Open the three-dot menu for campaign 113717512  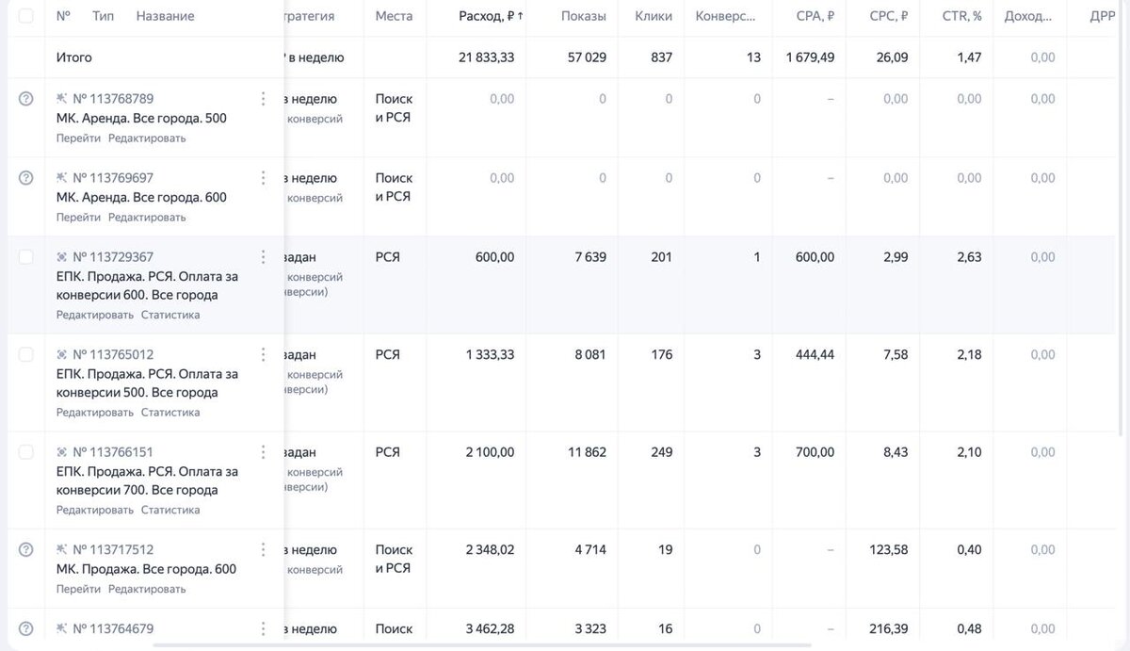click(263, 549)
